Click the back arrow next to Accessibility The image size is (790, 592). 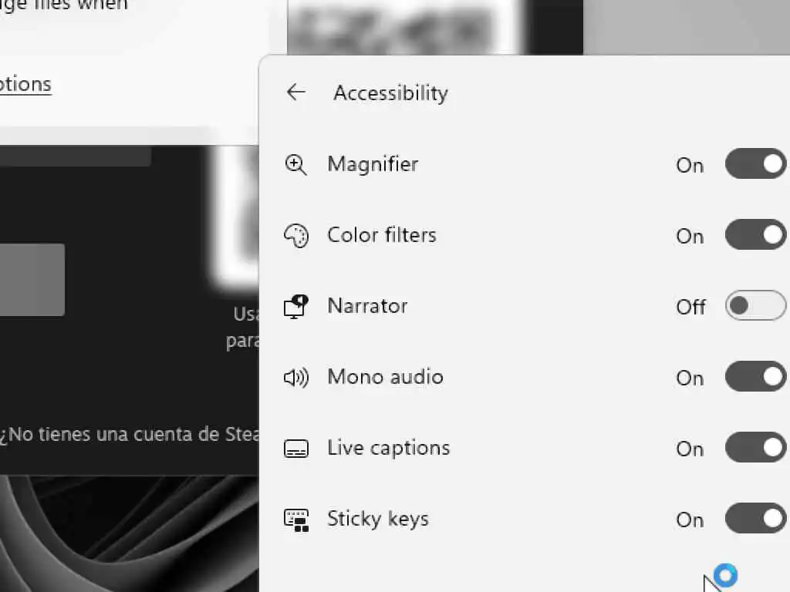tap(295, 92)
